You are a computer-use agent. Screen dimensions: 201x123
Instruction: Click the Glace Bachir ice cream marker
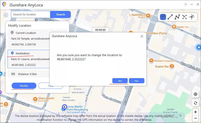click(x=35, y=99)
